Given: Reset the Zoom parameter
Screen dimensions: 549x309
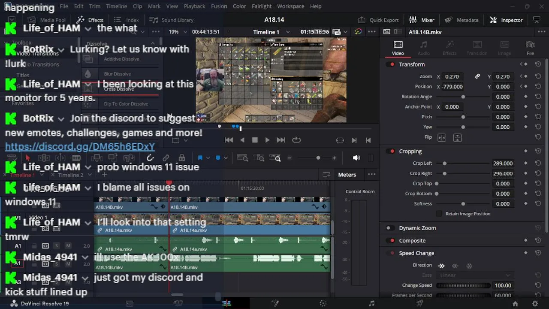Looking at the screenshot, I should [x=538, y=76].
